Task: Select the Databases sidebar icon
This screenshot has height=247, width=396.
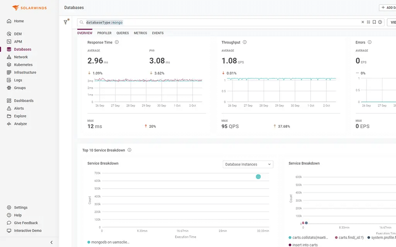Action: [9, 49]
